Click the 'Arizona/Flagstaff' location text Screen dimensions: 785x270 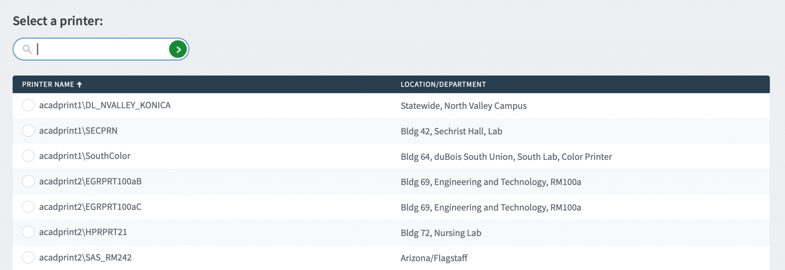[434, 258]
